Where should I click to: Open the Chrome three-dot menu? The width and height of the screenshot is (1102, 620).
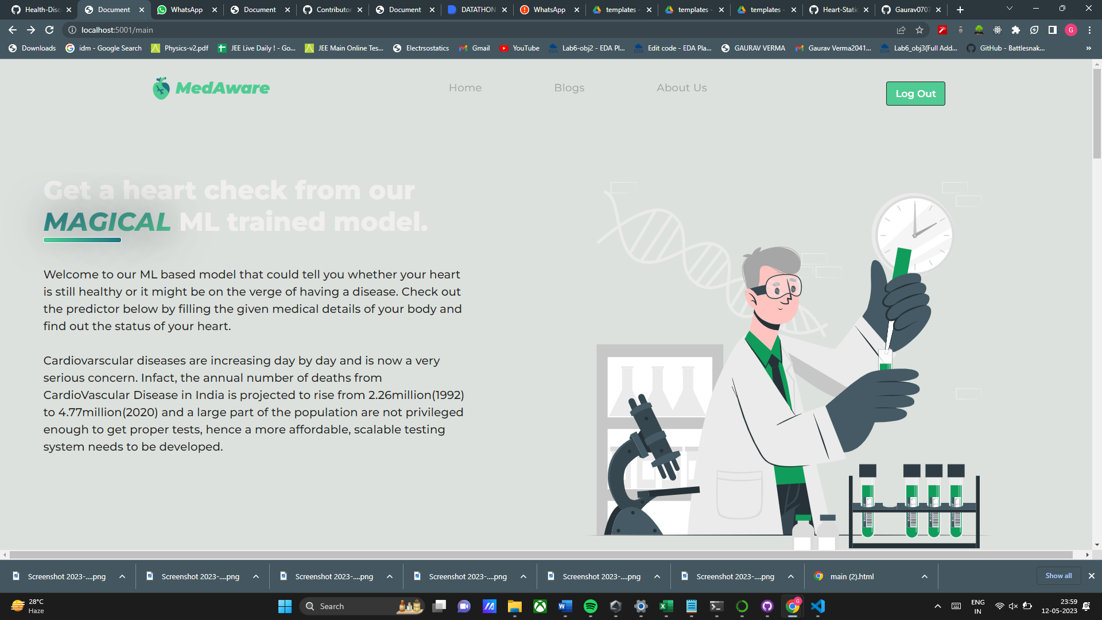tap(1090, 30)
